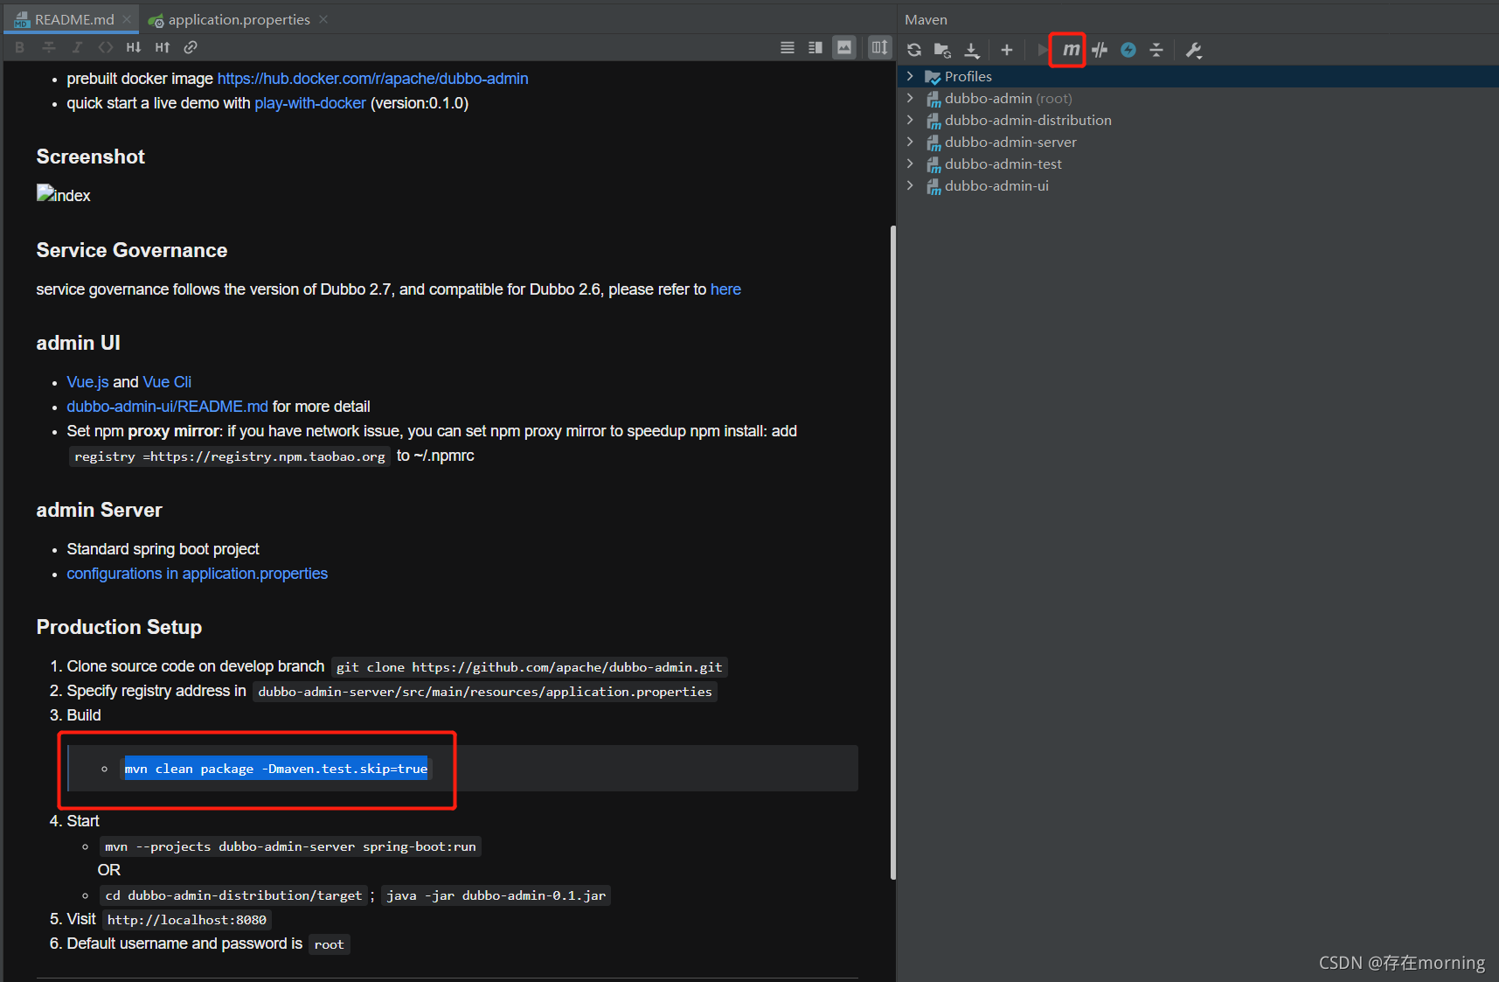
Task: Switch to the application.properties tab
Action: pyautogui.click(x=239, y=19)
